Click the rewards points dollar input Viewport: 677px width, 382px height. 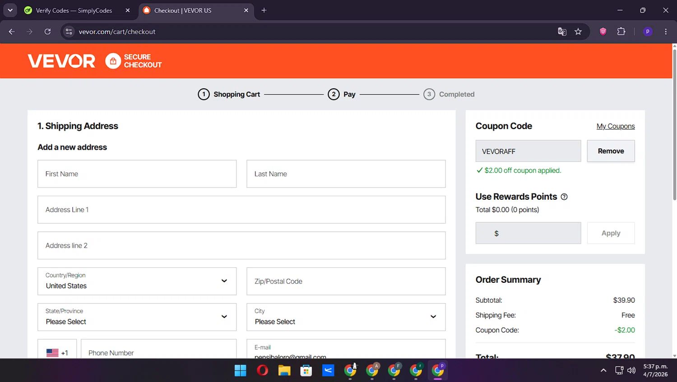tap(528, 233)
